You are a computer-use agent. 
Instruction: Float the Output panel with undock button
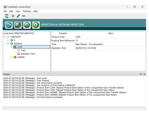[141, 74]
